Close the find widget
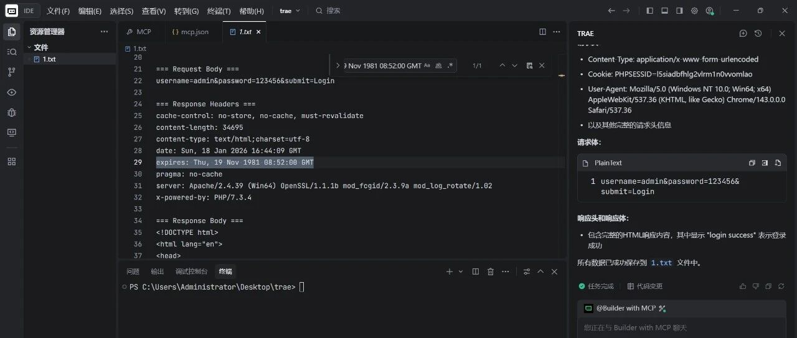The height and width of the screenshot is (338, 797). point(542,65)
